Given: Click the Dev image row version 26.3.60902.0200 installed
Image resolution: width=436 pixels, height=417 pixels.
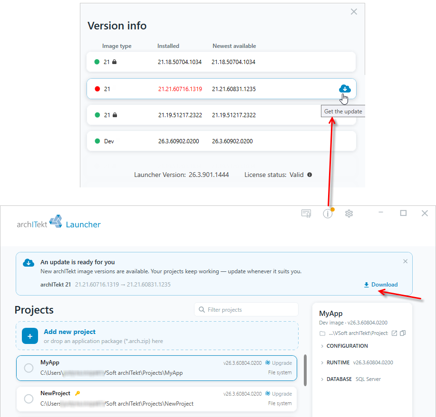Looking at the screenshot, I should click(x=178, y=141).
